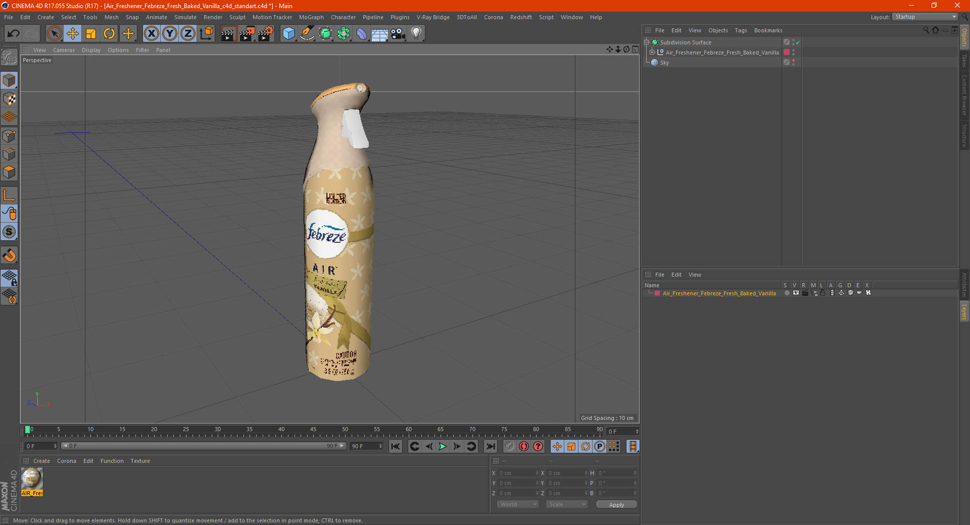Click Air_Freshener object's red layer swatch
The image size is (970, 525).
tap(787, 52)
